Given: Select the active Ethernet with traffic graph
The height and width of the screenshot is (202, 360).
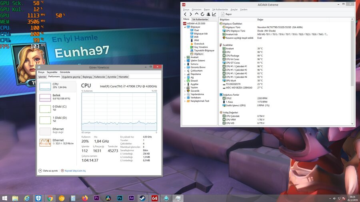Looking at the screenshot, I should (x=57, y=142).
